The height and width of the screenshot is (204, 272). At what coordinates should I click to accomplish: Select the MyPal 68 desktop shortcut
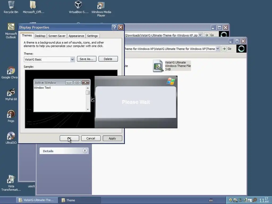(x=11, y=94)
